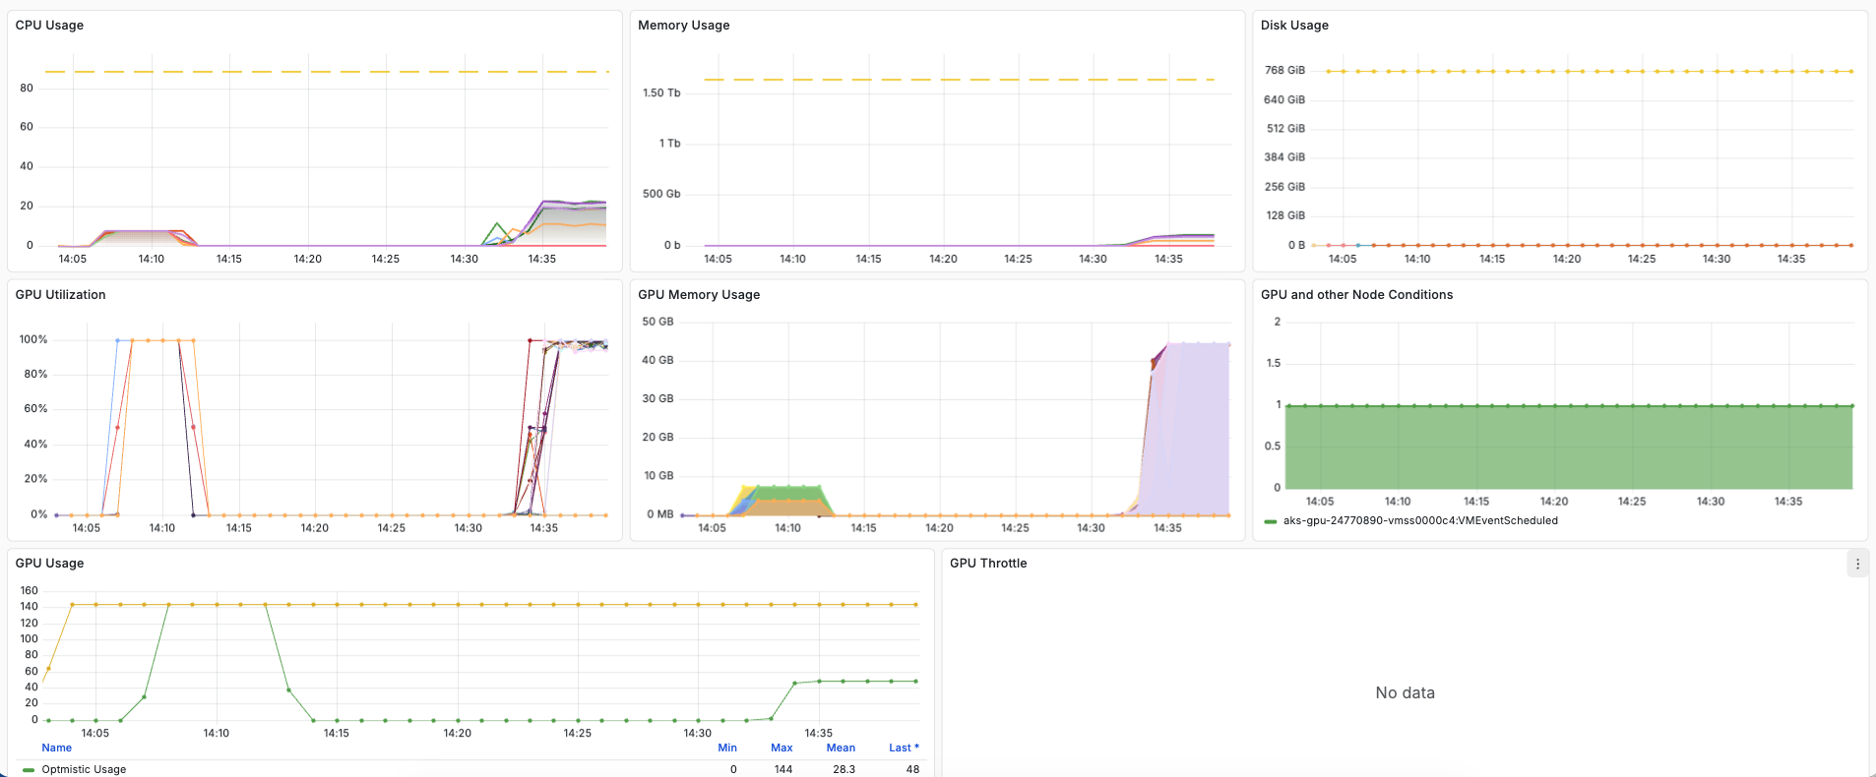Open the GPU Throttle panel three-dot menu
1876x777 pixels.
pyautogui.click(x=1857, y=564)
